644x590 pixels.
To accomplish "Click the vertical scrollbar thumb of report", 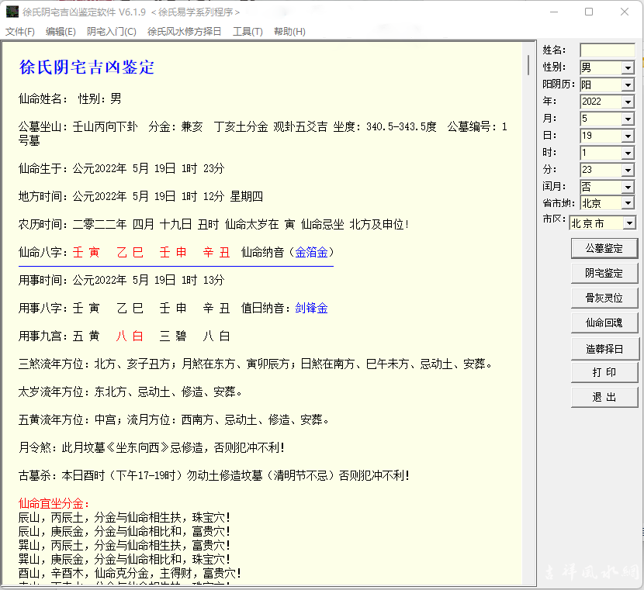I will click(x=528, y=64).
